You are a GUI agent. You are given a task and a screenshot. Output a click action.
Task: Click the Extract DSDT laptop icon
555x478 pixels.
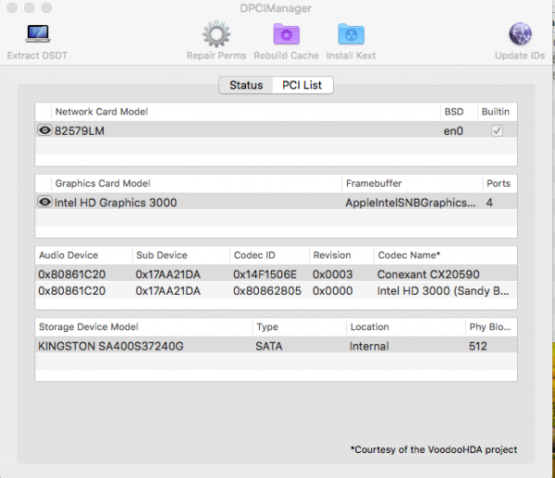point(38,34)
